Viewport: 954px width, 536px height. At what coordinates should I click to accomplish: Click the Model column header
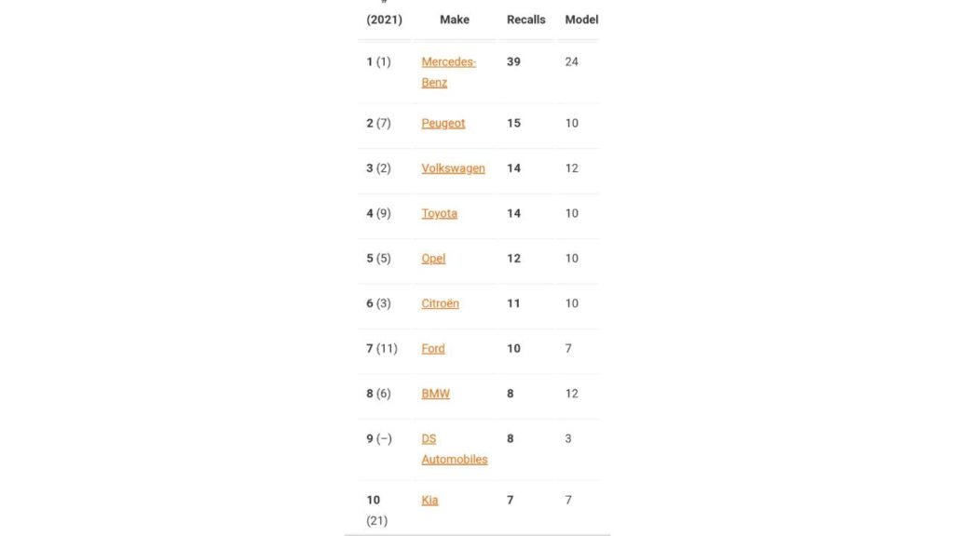(x=581, y=20)
